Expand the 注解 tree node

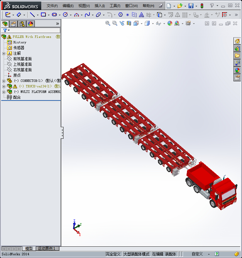pos(4,53)
